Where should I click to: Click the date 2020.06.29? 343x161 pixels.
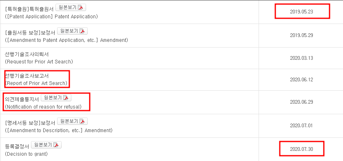tap(301, 102)
